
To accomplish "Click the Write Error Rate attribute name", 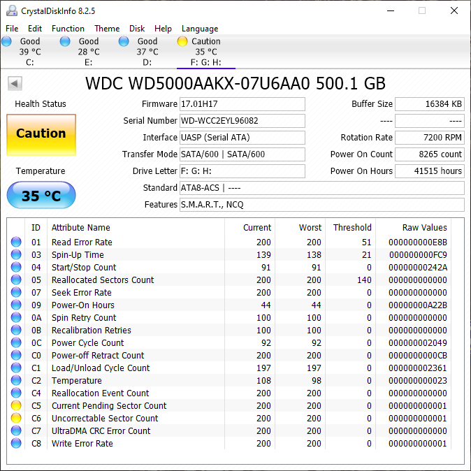I will click(x=82, y=443).
